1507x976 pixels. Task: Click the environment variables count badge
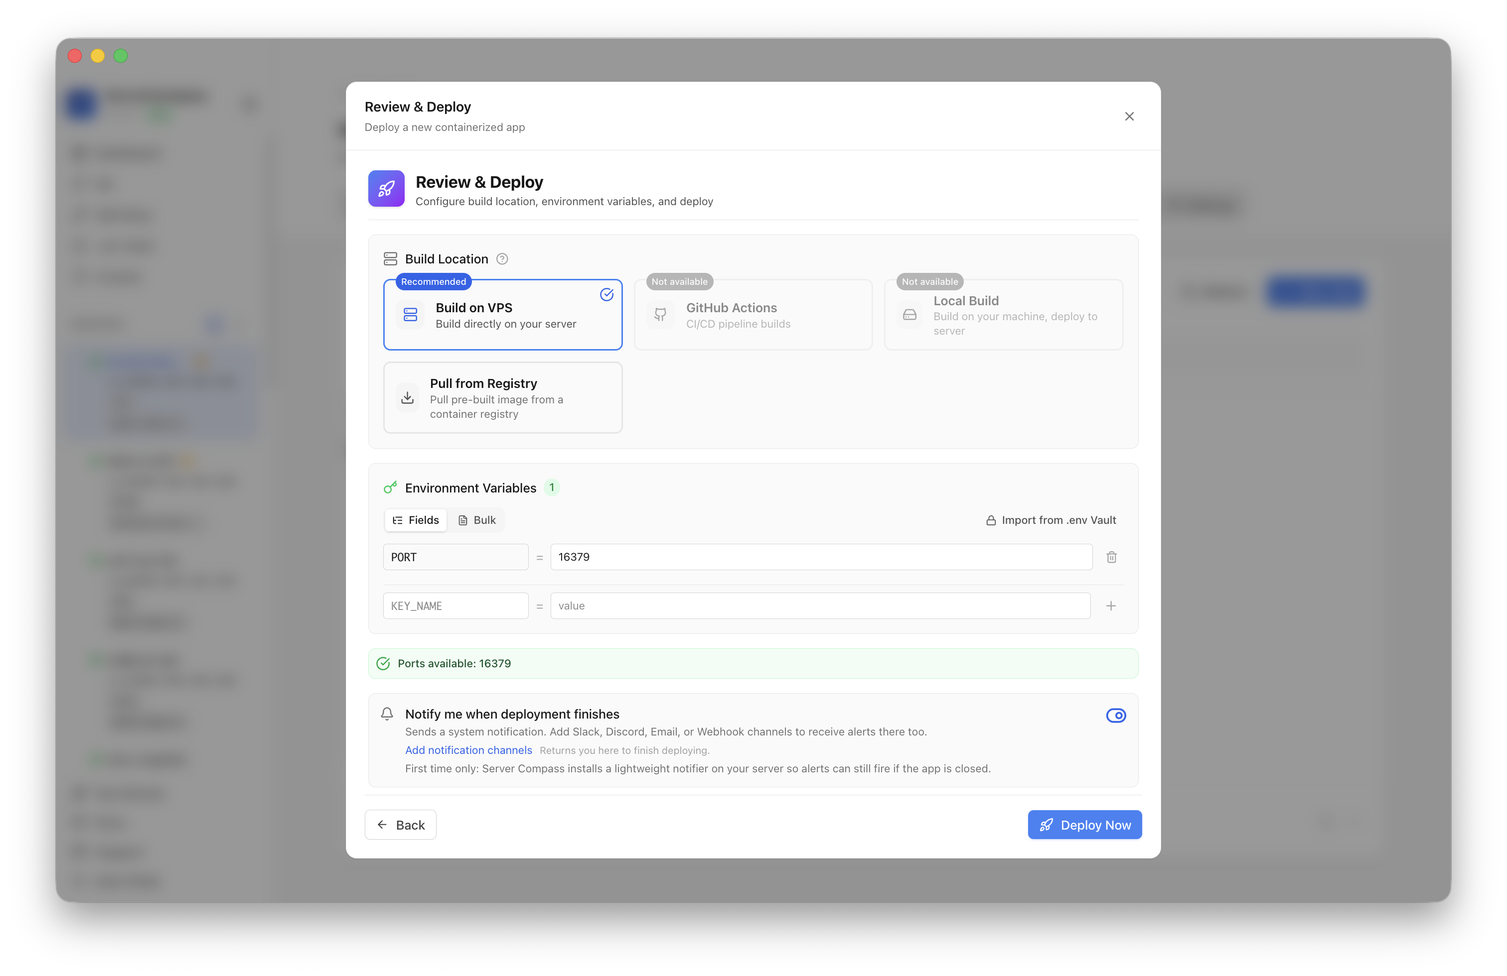[x=552, y=487]
